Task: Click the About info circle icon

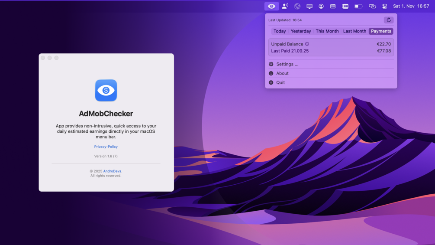Action: pyautogui.click(x=271, y=73)
